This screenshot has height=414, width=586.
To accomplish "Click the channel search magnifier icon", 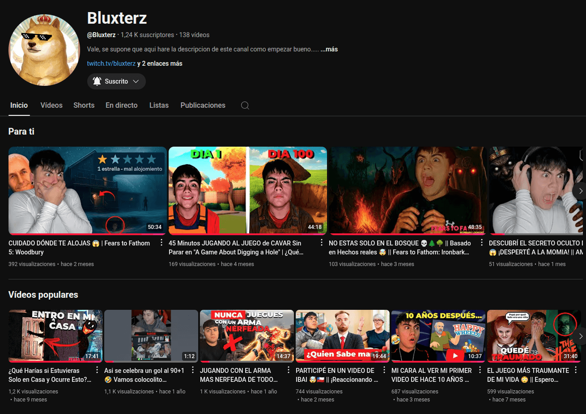I will click(245, 106).
